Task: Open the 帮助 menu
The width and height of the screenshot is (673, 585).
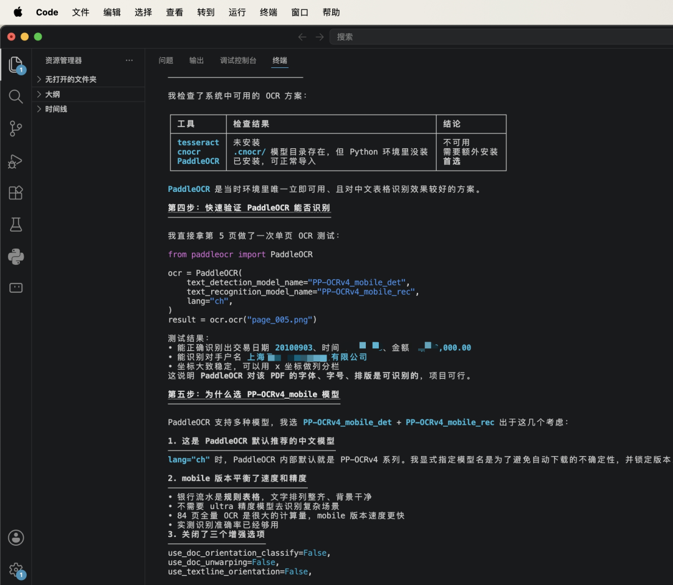Action: pos(332,12)
